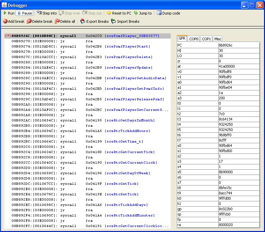Image resolution: width=265 pixels, height=232 pixels.
Task: Click v1 register value 90fbdf0
Action: click(x=239, y=77)
